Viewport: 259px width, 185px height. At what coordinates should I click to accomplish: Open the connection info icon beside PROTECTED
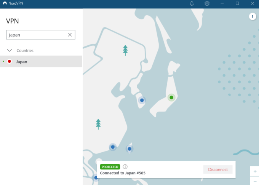tap(125, 167)
